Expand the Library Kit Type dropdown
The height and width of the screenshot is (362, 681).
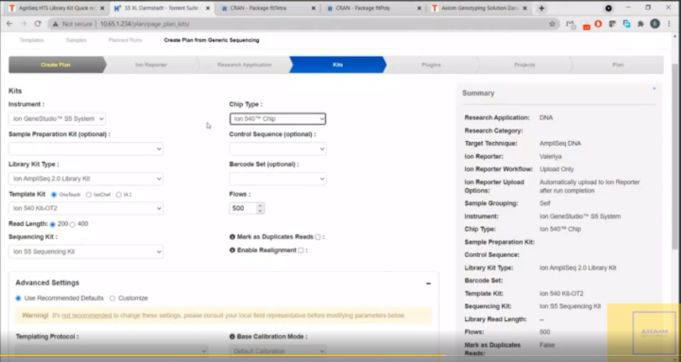(x=86, y=179)
